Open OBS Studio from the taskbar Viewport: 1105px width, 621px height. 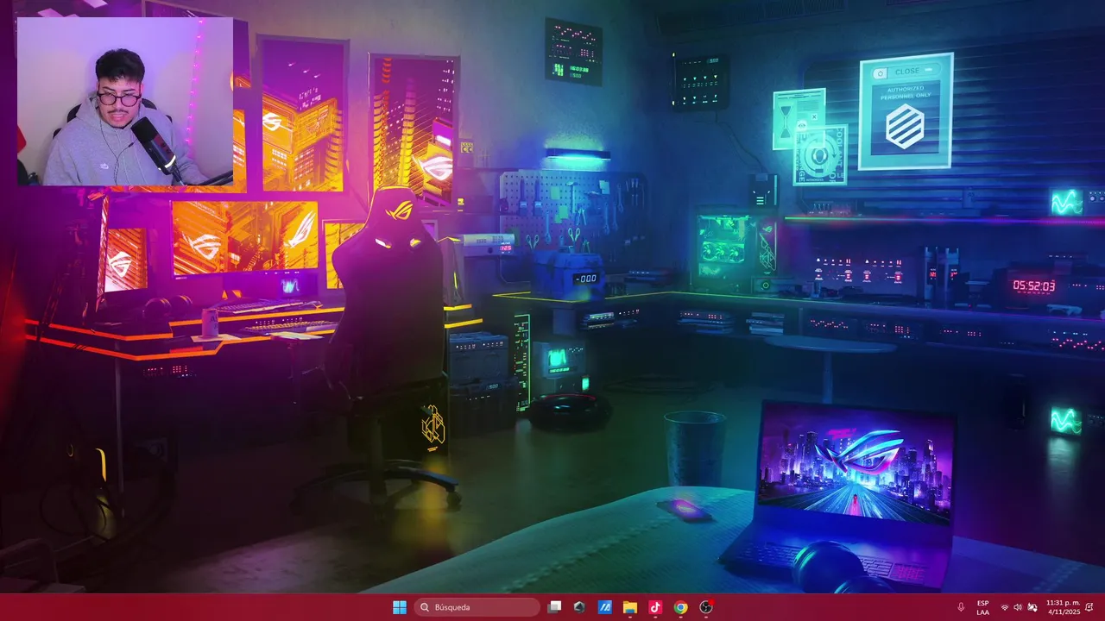tap(706, 607)
